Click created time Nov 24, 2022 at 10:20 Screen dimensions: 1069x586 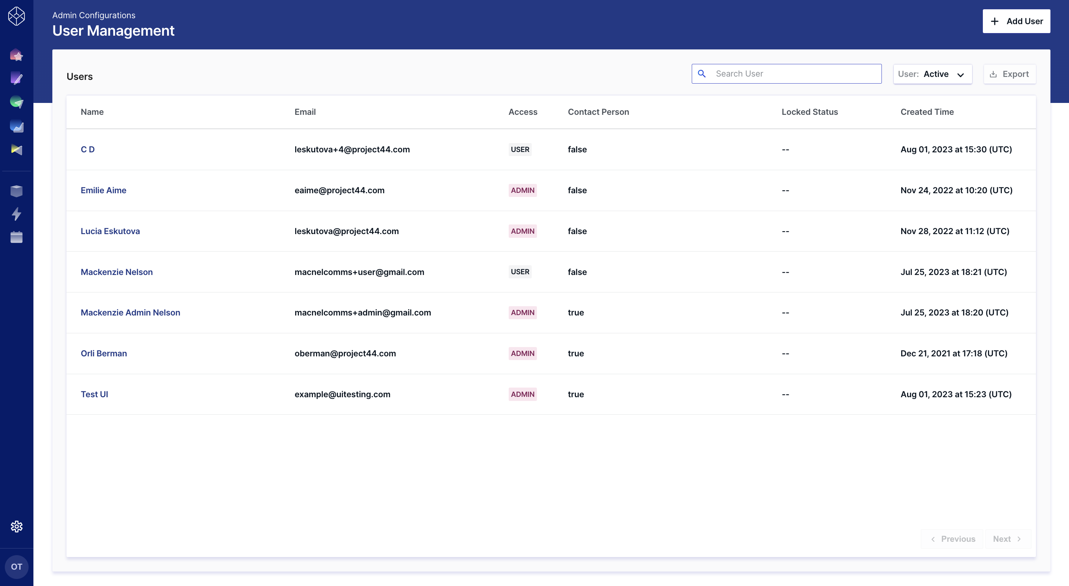pyautogui.click(x=956, y=190)
